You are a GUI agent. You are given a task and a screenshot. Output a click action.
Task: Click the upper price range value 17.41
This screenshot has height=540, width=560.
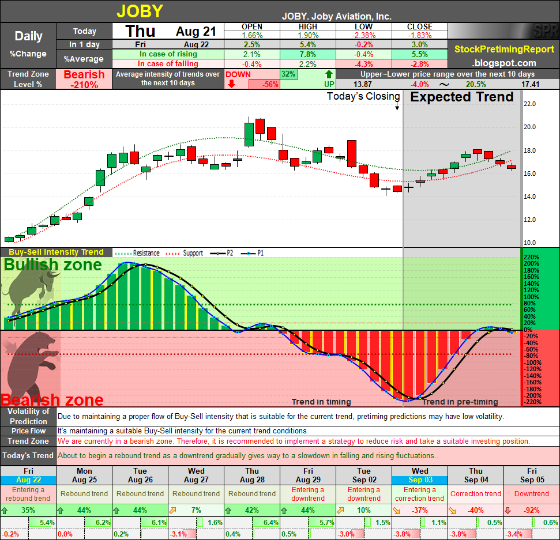(x=531, y=85)
